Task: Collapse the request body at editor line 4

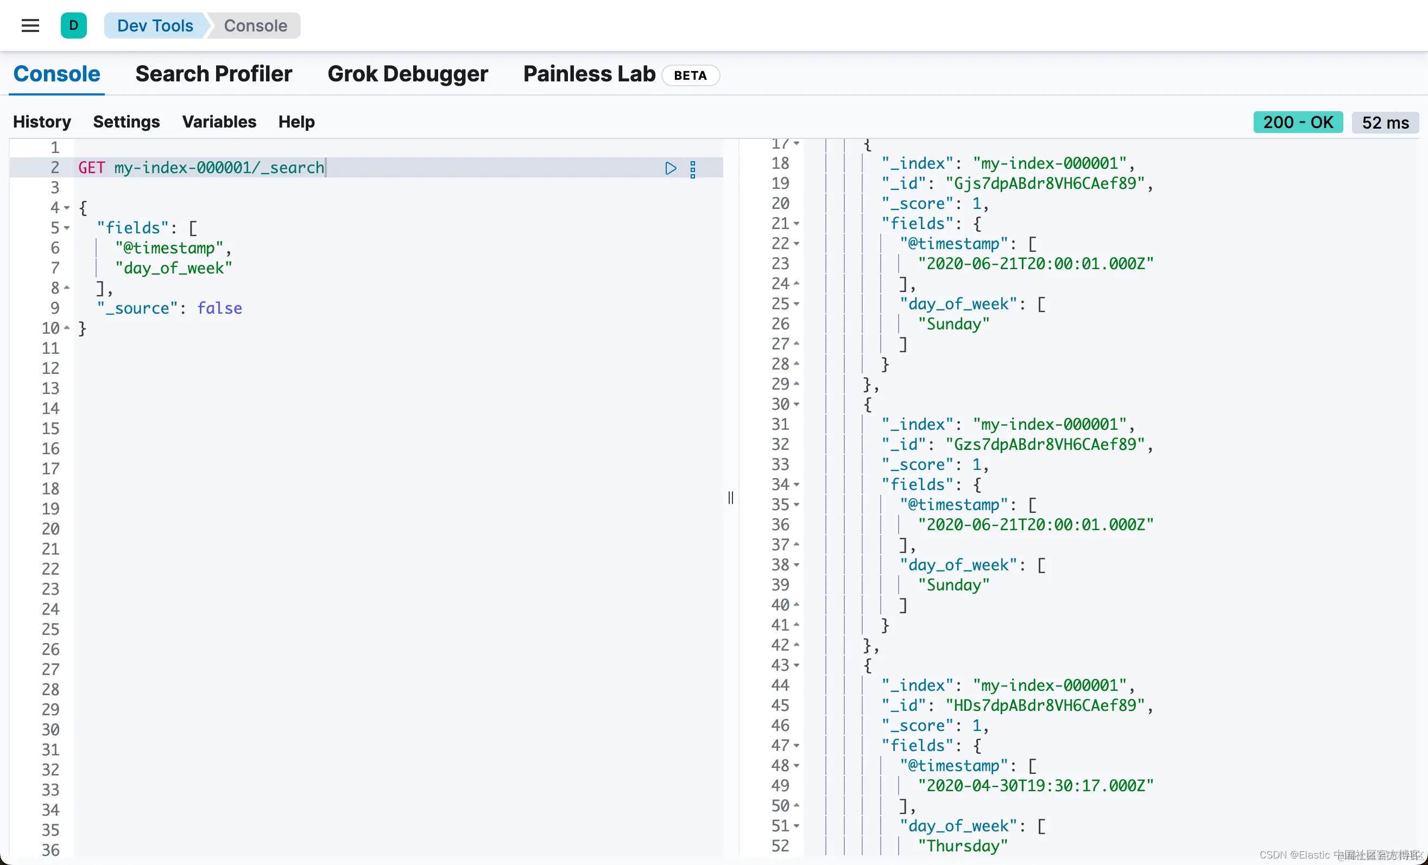Action: (x=67, y=208)
